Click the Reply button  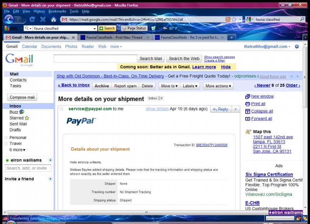point(220,109)
